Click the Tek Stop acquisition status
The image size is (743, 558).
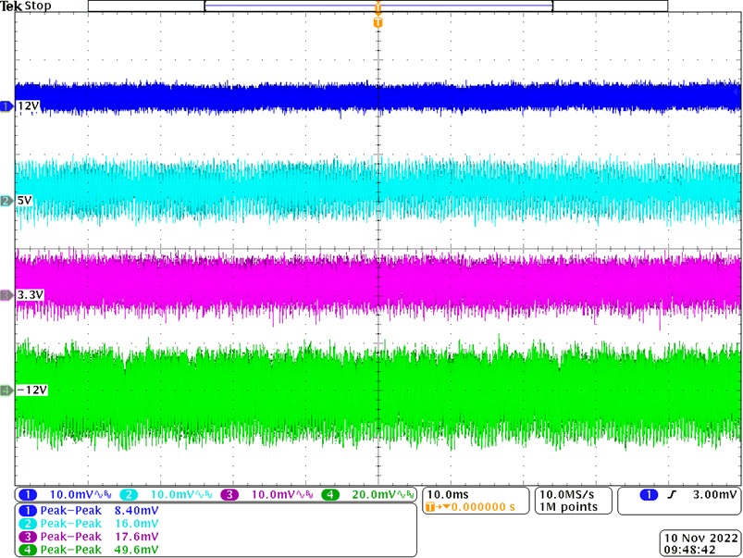tap(26, 6)
